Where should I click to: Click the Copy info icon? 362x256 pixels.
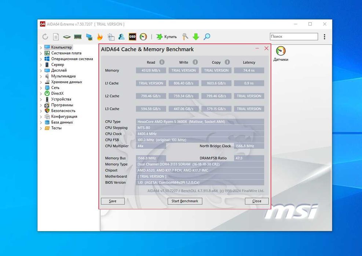[227, 62]
